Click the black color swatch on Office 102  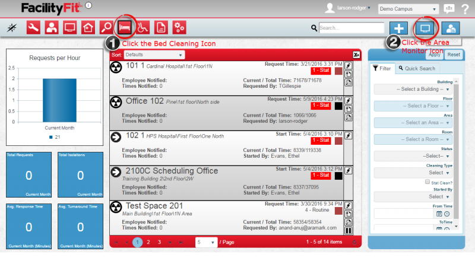[338, 106]
